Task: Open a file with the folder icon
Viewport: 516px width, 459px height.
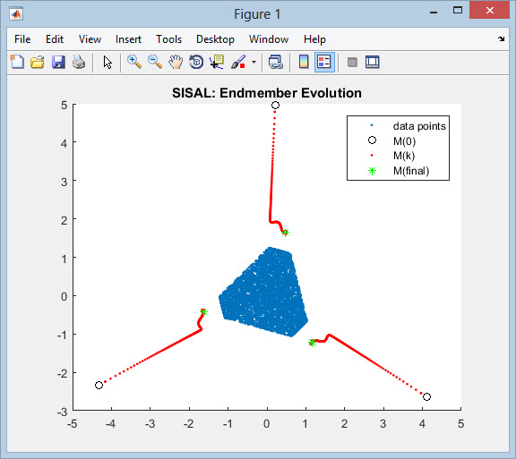Action: [38, 62]
